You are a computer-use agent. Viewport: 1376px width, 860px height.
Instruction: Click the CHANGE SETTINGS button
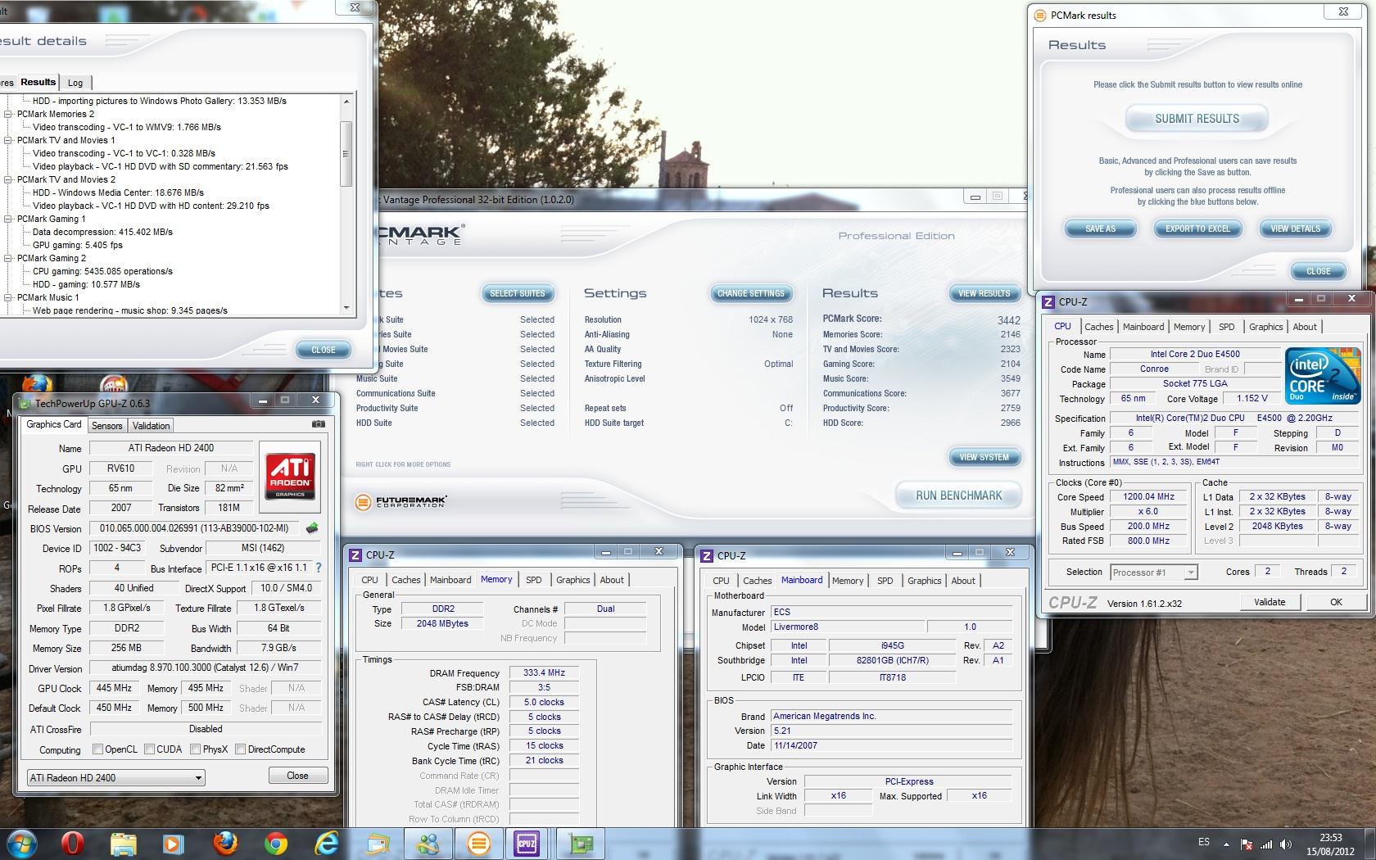[x=750, y=293]
